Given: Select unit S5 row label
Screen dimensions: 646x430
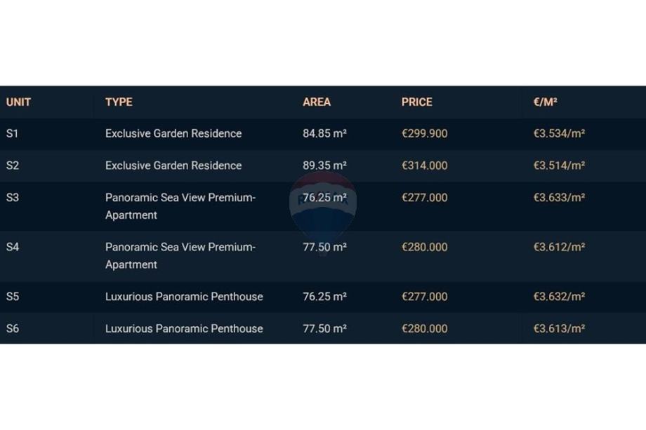Looking at the screenshot, I should pos(13,297).
